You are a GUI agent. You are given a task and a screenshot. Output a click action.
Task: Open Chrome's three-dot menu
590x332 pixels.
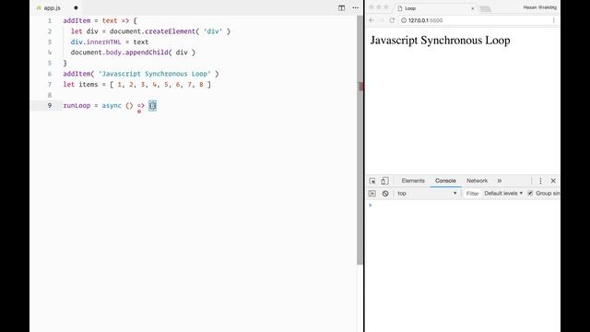pyautogui.click(x=553, y=20)
